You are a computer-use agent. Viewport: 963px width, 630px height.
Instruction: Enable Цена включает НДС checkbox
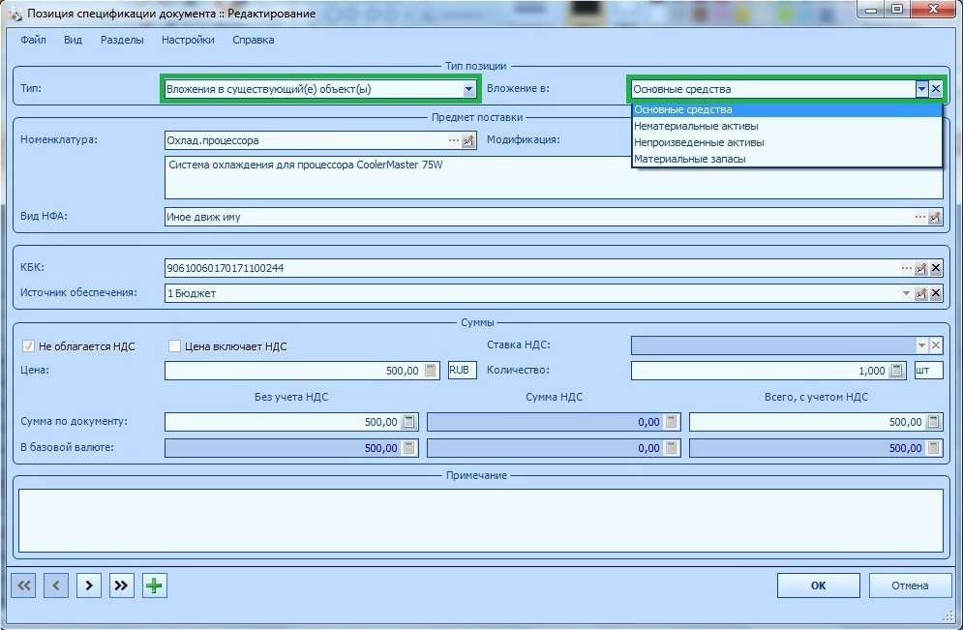174,346
